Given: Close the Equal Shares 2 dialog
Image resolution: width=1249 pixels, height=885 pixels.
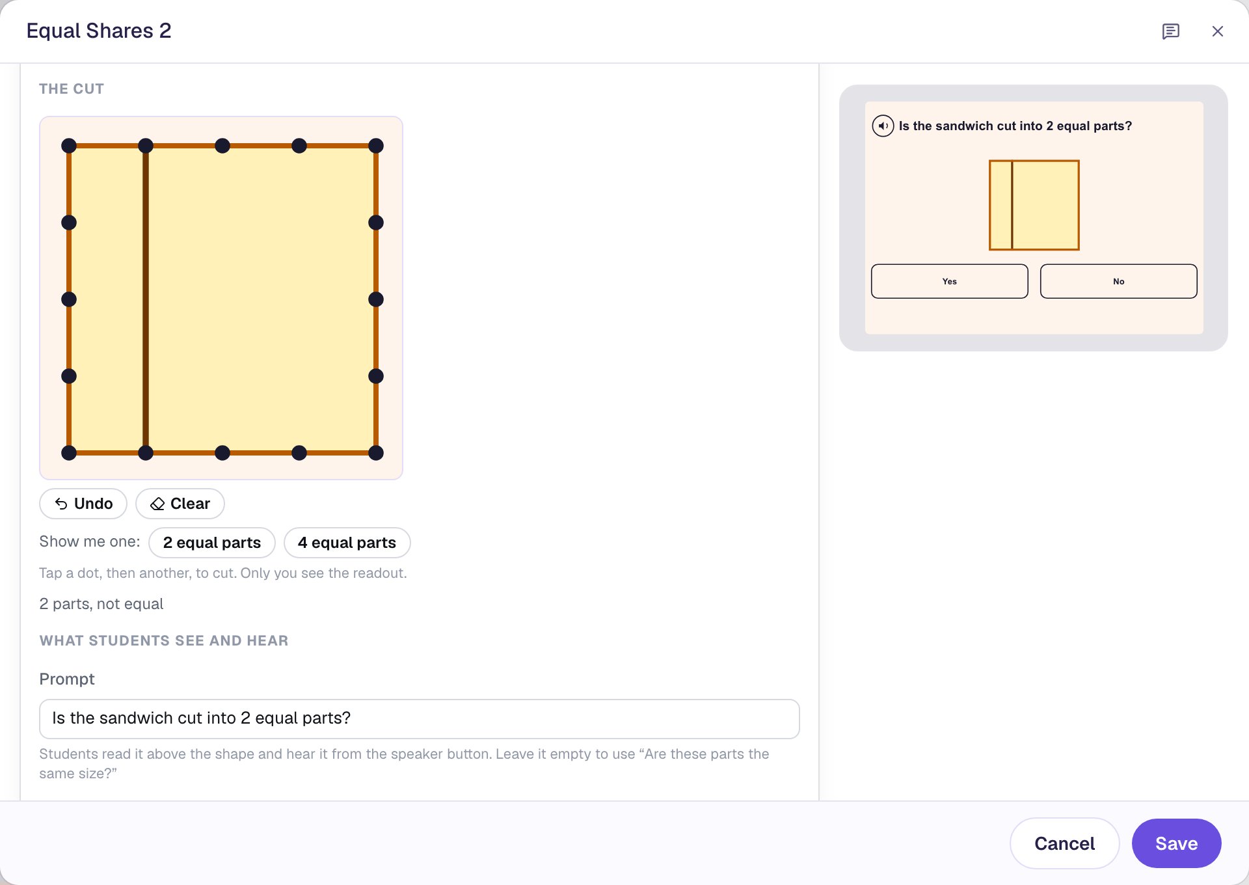Looking at the screenshot, I should click(x=1217, y=31).
